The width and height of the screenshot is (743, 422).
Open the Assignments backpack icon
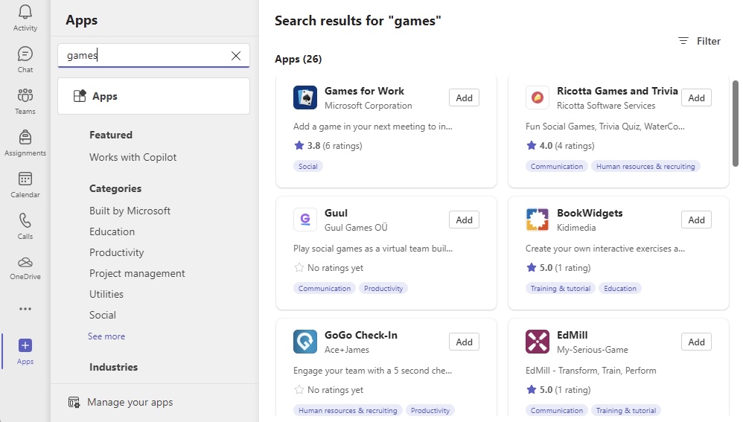point(25,137)
